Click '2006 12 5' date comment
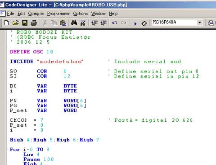The width and height of the screenshot is (216, 165). [x=30, y=42]
